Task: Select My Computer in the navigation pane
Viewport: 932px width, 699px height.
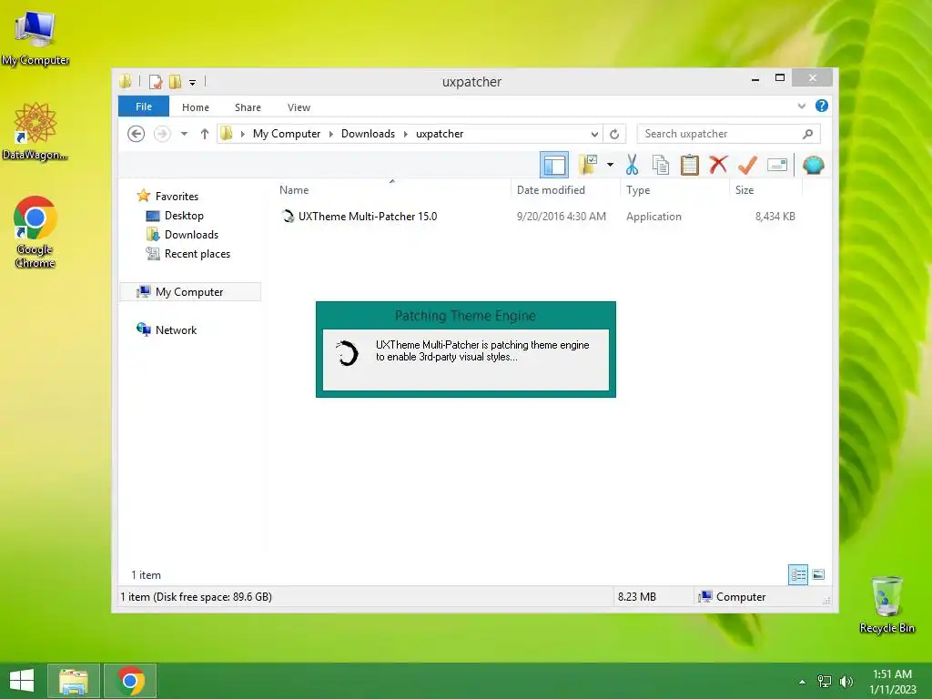Action: click(189, 292)
